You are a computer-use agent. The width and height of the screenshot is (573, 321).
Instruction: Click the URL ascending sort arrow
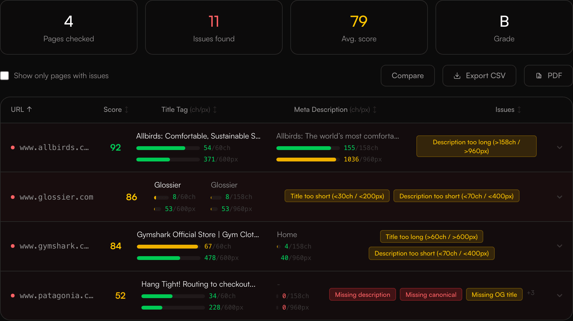click(x=30, y=109)
